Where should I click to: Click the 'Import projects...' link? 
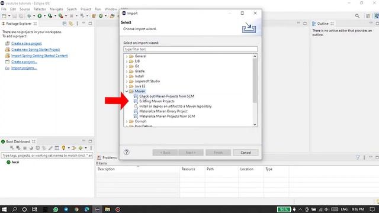24,68
